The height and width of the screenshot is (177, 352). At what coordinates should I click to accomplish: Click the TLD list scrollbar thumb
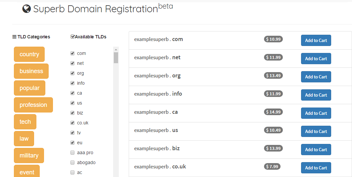[x=116, y=58]
